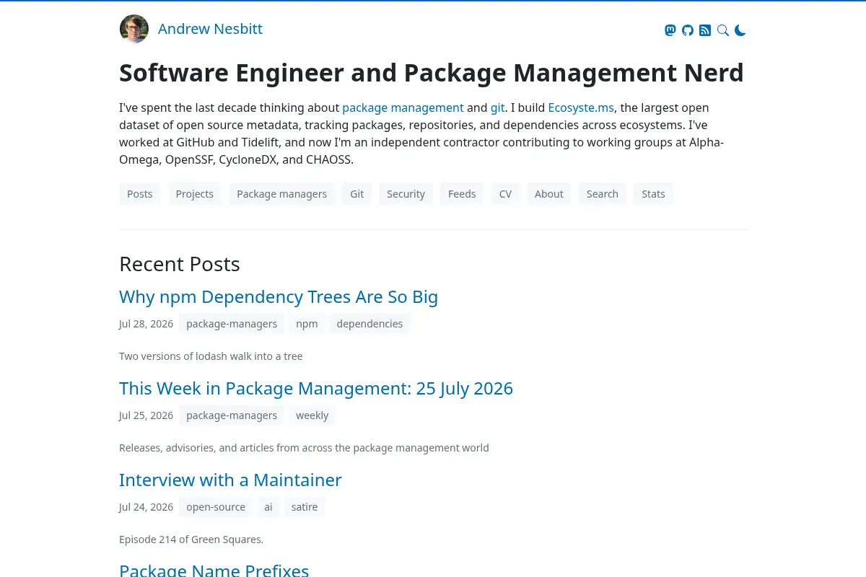This screenshot has width=866, height=577.
Task: Open the Stats page
Action: [x=653, y=194]
